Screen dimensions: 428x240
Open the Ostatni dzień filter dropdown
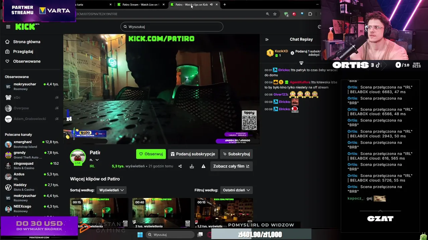[x=236, y=190]
